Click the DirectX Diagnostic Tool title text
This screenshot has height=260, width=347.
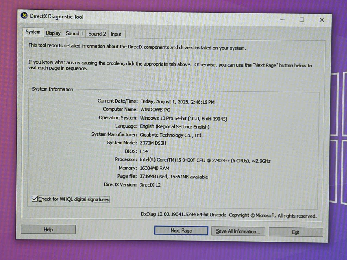point(57,17)
